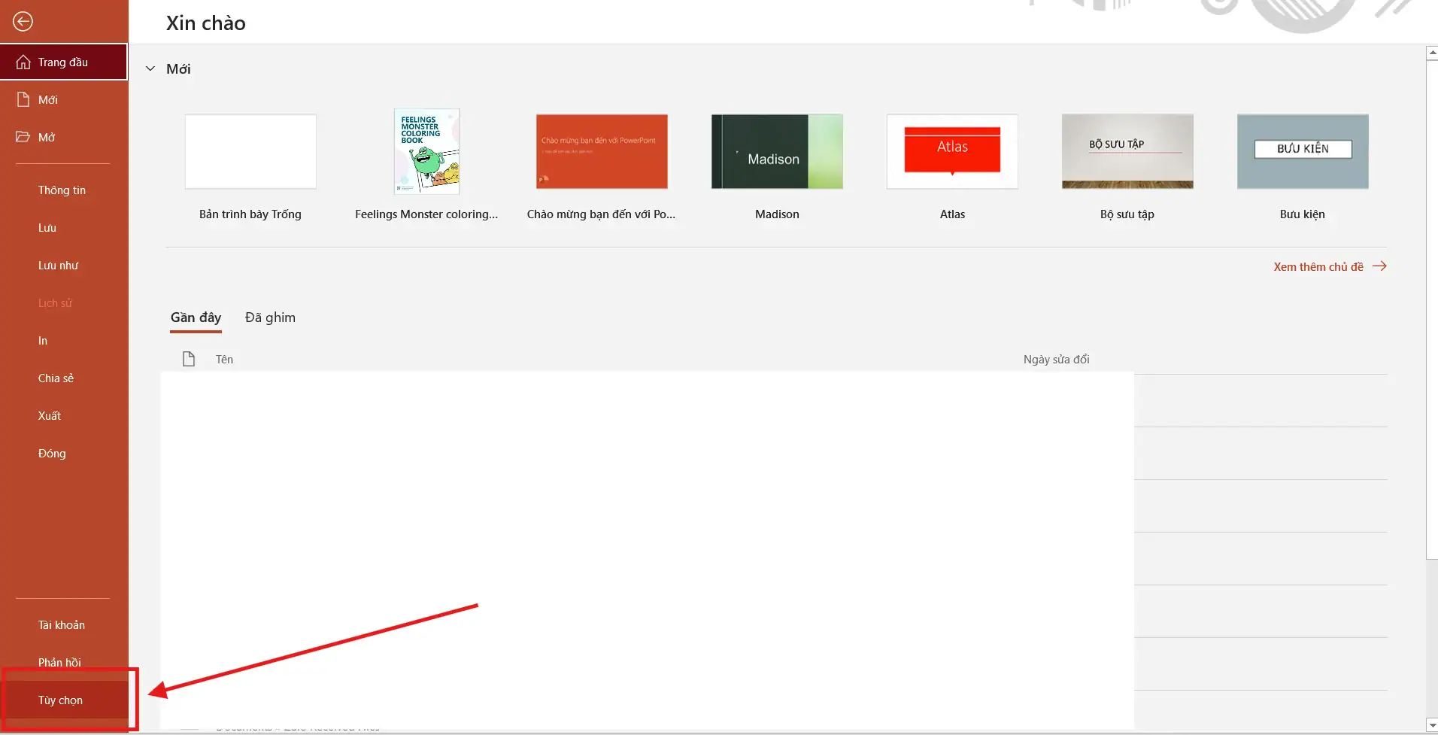Open the Xem thêm chủ đề link

coord(1318,266)
